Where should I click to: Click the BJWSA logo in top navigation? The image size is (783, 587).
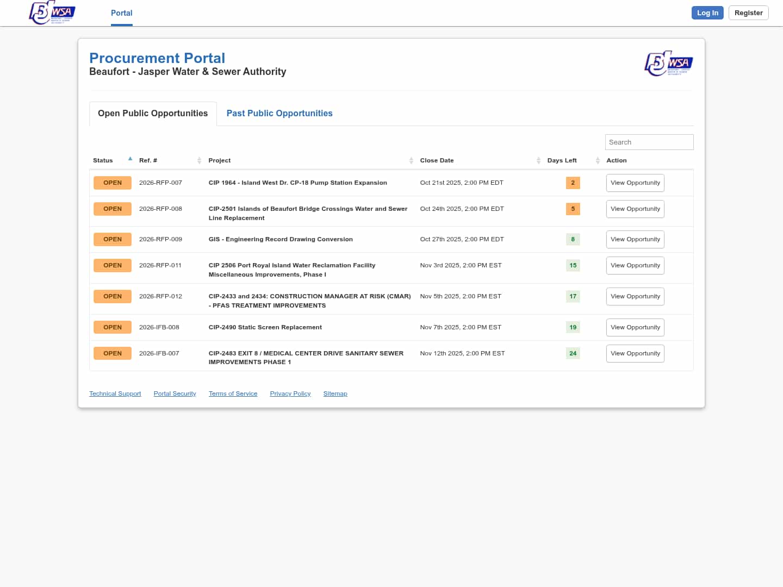coord(52,13)
